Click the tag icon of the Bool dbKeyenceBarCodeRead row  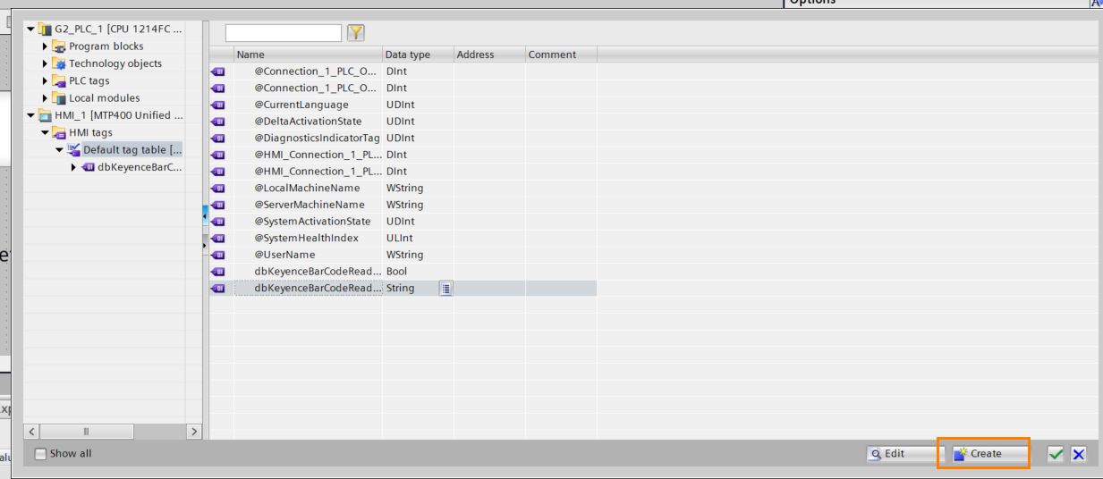218,272
